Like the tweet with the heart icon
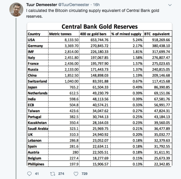This screenshot has height=179, width=181. click(x=76, y=173)
